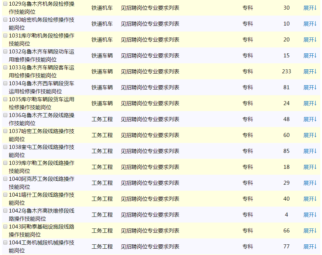Expand the 1040 阿克苏工务段 entry
Image resolution: width=322 pixels, height=255 pixels.
(310, 183)
